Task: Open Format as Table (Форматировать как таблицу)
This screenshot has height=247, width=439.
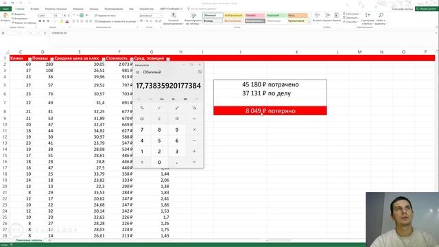Action: click(193, 19)
